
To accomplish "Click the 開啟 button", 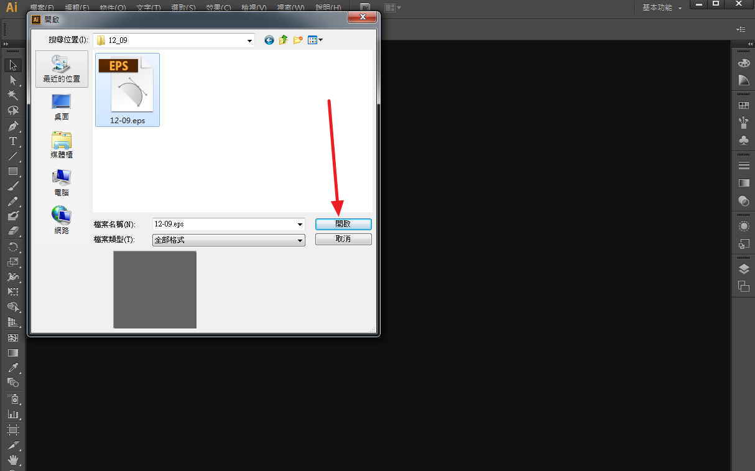I will point(343,224).
